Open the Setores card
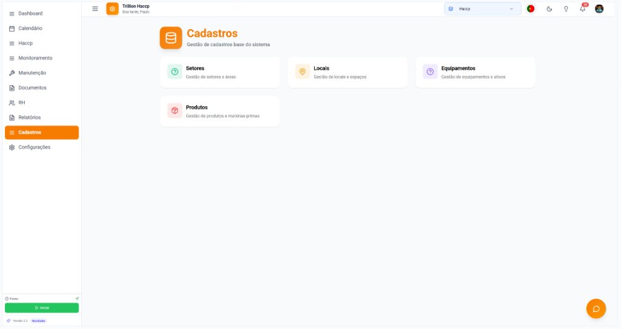621x329 pixels. click(x=220, y=72)
